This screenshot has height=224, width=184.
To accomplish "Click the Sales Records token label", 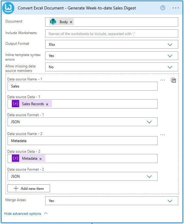I will (x=33, y=104).
